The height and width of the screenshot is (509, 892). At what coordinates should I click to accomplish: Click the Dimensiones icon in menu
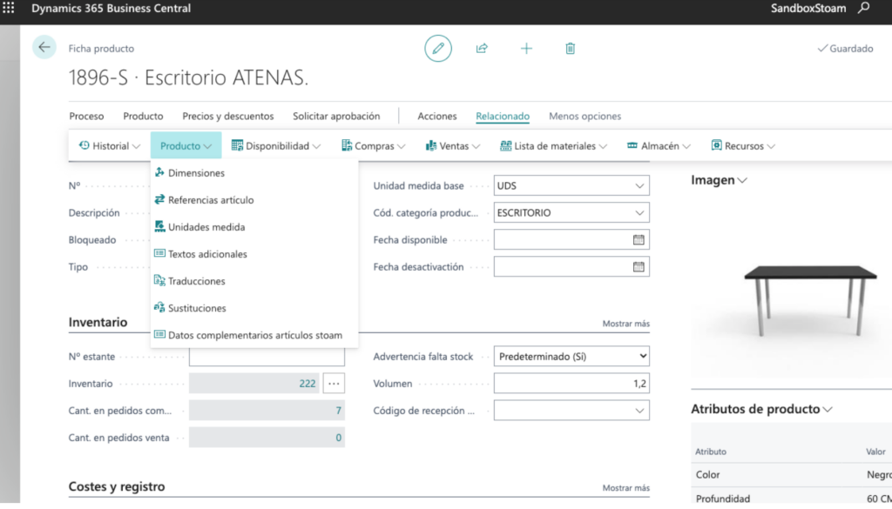[159, 172]
